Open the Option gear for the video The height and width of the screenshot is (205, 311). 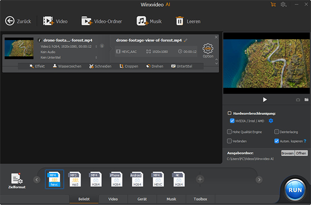coord(208,49)
